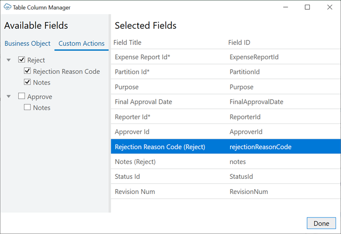Screen dimensions: 341x234
Task: Uncheck the Reject action checkbox
Action: tap(22, 60)
